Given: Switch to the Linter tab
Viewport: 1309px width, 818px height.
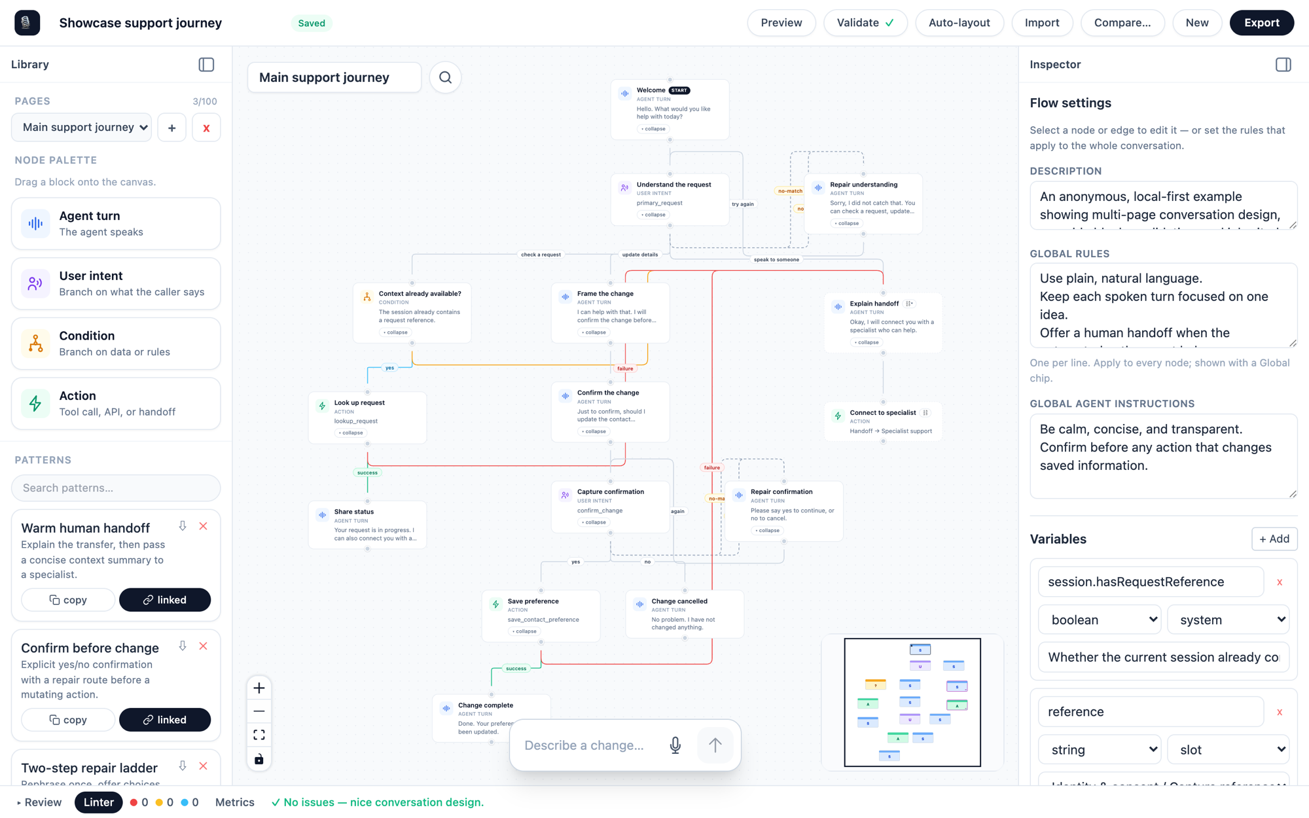Looking at the screenshot, I should click(x=98, y=802).
